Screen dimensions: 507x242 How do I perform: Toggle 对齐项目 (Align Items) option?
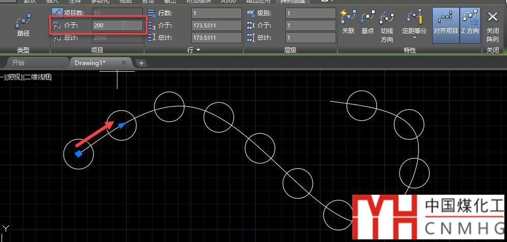445,21
